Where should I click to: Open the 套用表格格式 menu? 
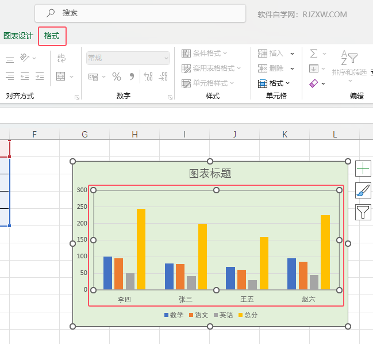[x=212, y=68]
